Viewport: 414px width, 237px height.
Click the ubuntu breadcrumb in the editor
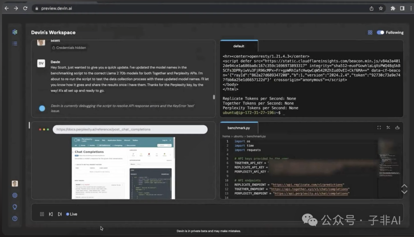point(238,136)
